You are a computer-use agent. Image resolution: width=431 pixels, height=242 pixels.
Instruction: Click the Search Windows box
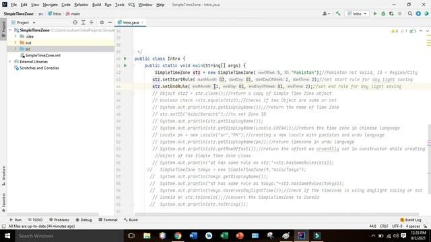[69, 236]
